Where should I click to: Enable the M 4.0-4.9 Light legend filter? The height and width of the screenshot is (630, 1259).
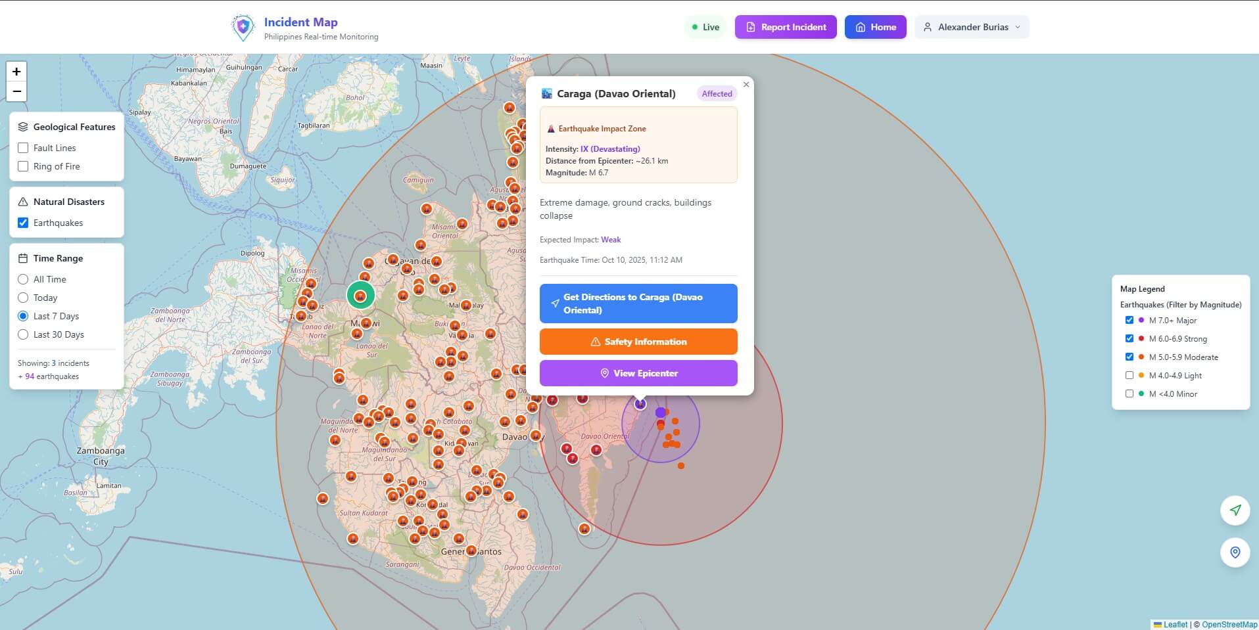pyautogui.click(x=1129, y=376)
